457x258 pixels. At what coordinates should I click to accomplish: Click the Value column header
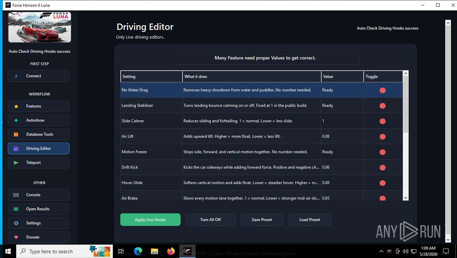coord(342,77)
